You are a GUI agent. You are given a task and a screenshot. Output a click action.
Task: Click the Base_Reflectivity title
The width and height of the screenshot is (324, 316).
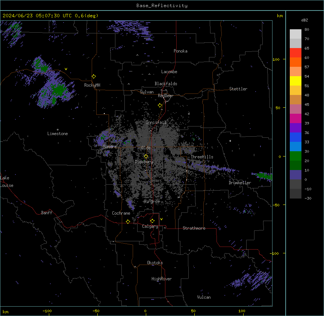[x=162, y=6]
